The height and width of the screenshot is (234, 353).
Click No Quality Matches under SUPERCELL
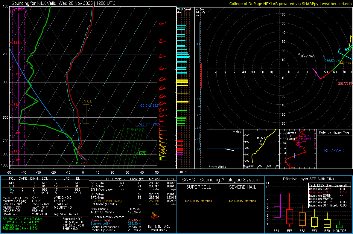tap(199, 201)
